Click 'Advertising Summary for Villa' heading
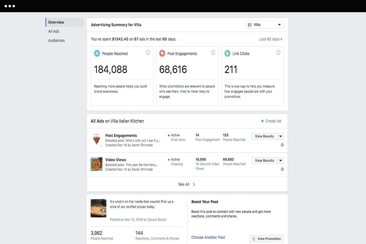Image resolution: width=366 pixels, height=244 pixels. pos(116,25)
